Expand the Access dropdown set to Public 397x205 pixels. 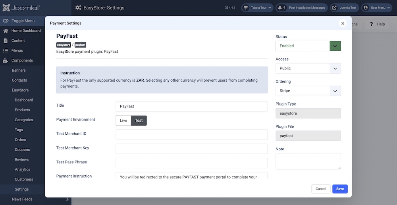pyautogui.click(x=308, y=69)
